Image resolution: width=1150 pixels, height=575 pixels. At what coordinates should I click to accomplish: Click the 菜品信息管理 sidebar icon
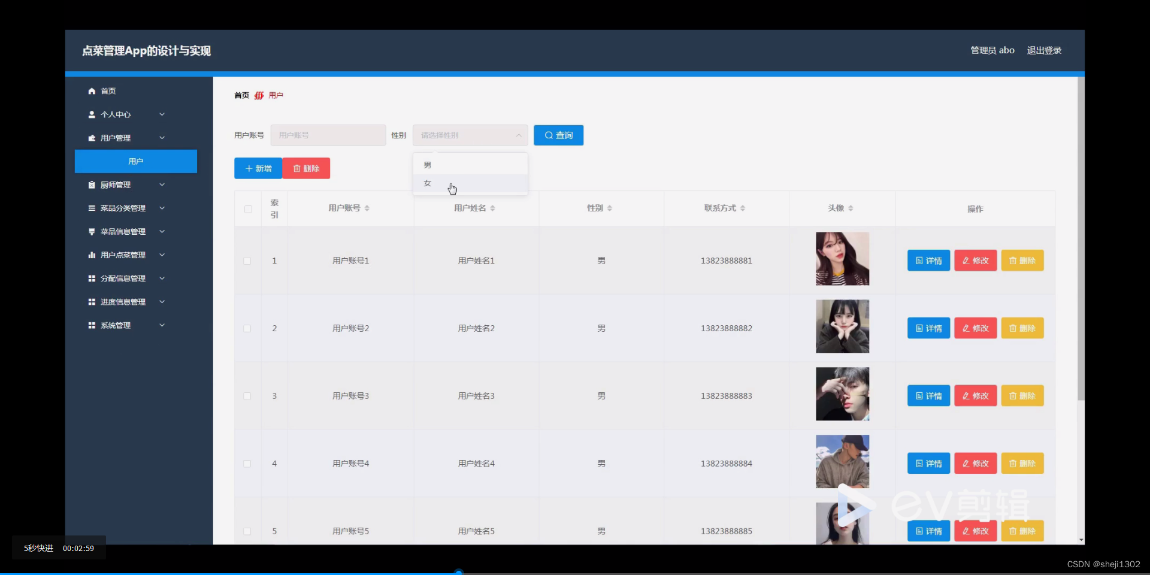coord(92,231)
